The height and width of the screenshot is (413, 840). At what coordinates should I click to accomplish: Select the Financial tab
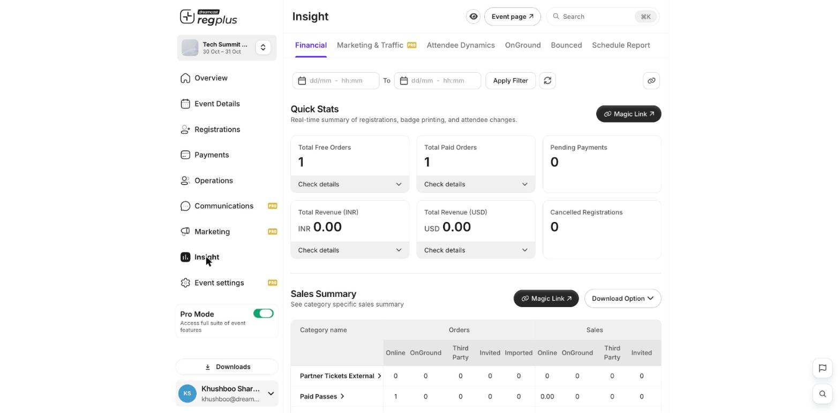click(311, 45)
